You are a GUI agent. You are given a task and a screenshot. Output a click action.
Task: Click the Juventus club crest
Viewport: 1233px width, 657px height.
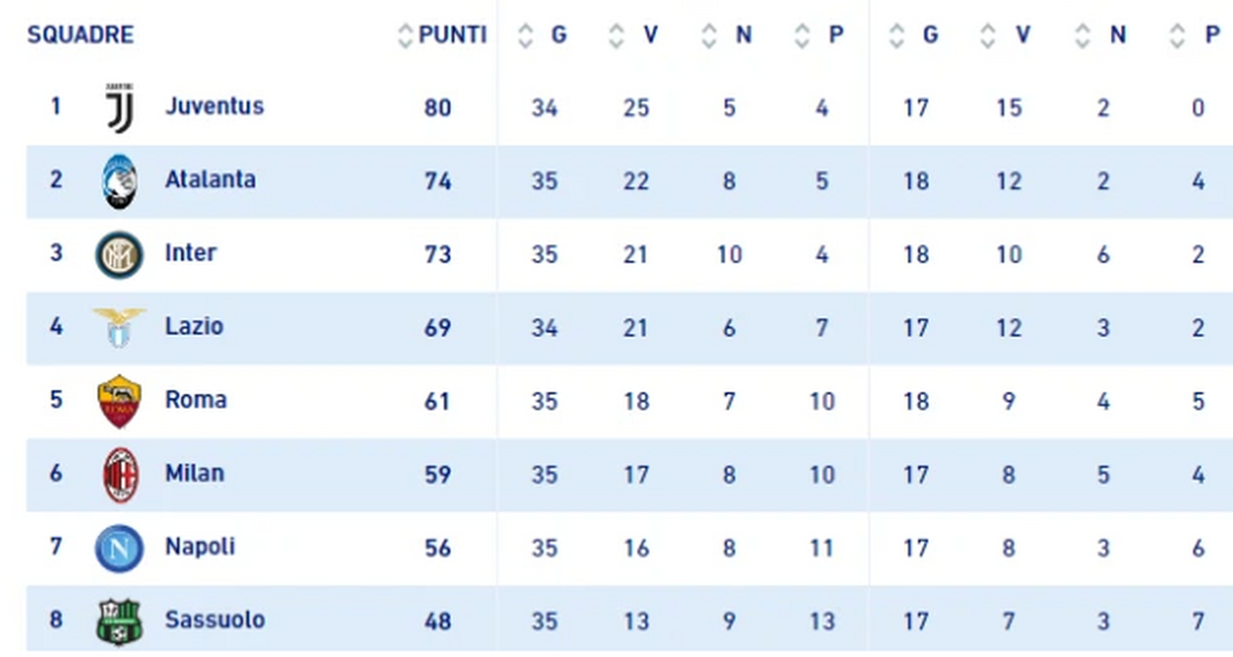[x=120, y=108]
